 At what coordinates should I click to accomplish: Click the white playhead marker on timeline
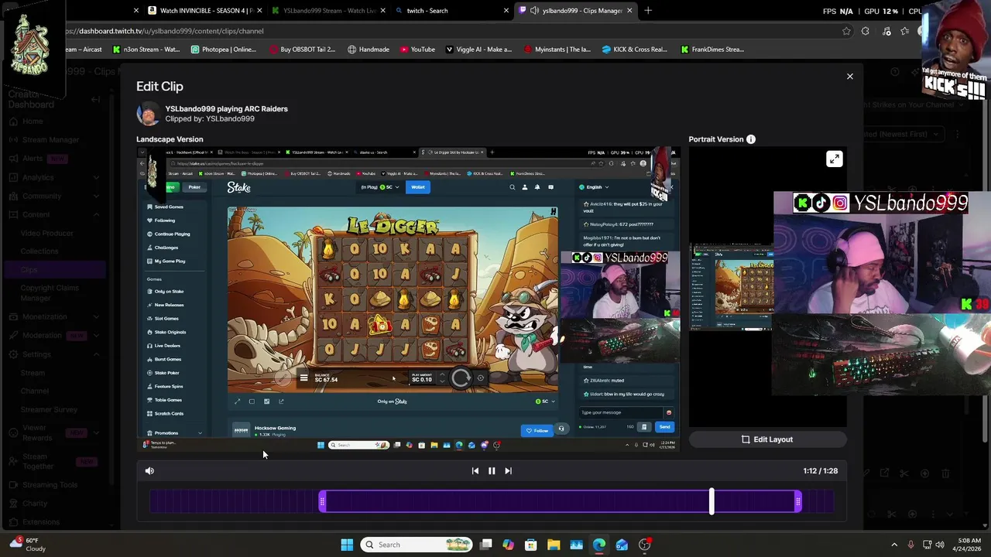pyautogui.click(x=712, y=501)
